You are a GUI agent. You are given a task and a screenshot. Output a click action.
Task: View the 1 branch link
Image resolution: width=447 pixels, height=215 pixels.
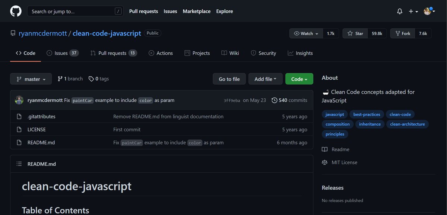point(70,79)
